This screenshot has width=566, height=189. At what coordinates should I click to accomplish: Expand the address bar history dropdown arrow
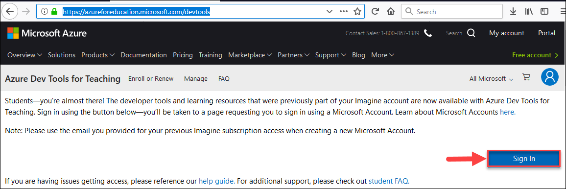(x=329, y=12)
